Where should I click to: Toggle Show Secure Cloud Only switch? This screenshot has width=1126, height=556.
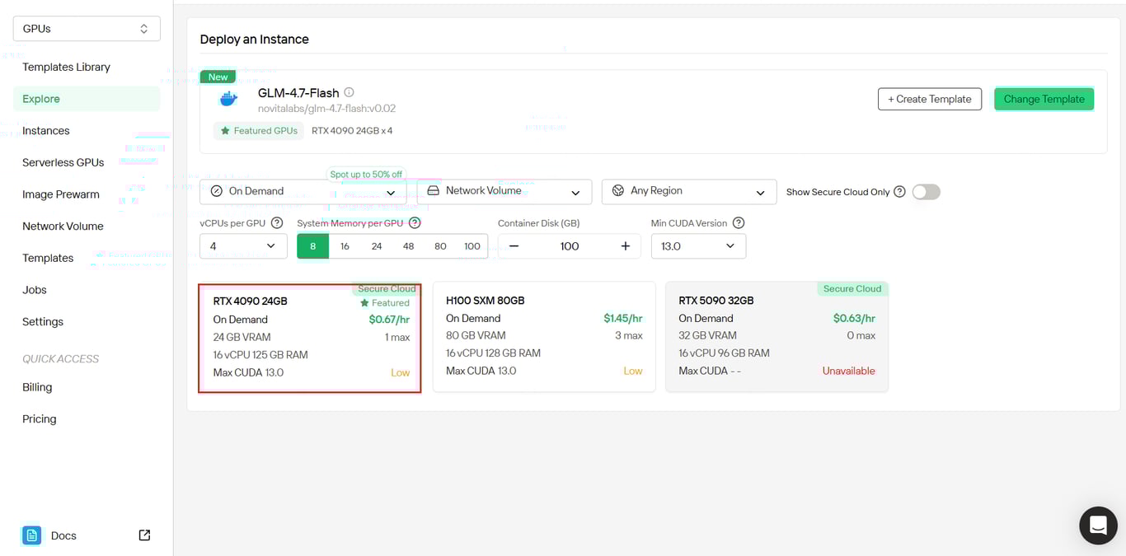point(926,192)
